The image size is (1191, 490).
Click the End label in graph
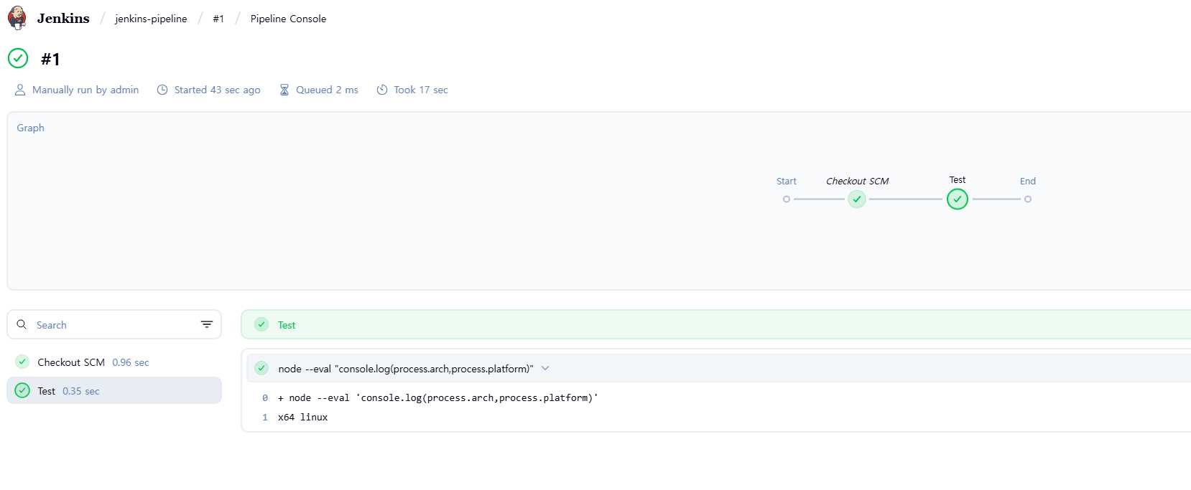click(x=1028, y=182)
